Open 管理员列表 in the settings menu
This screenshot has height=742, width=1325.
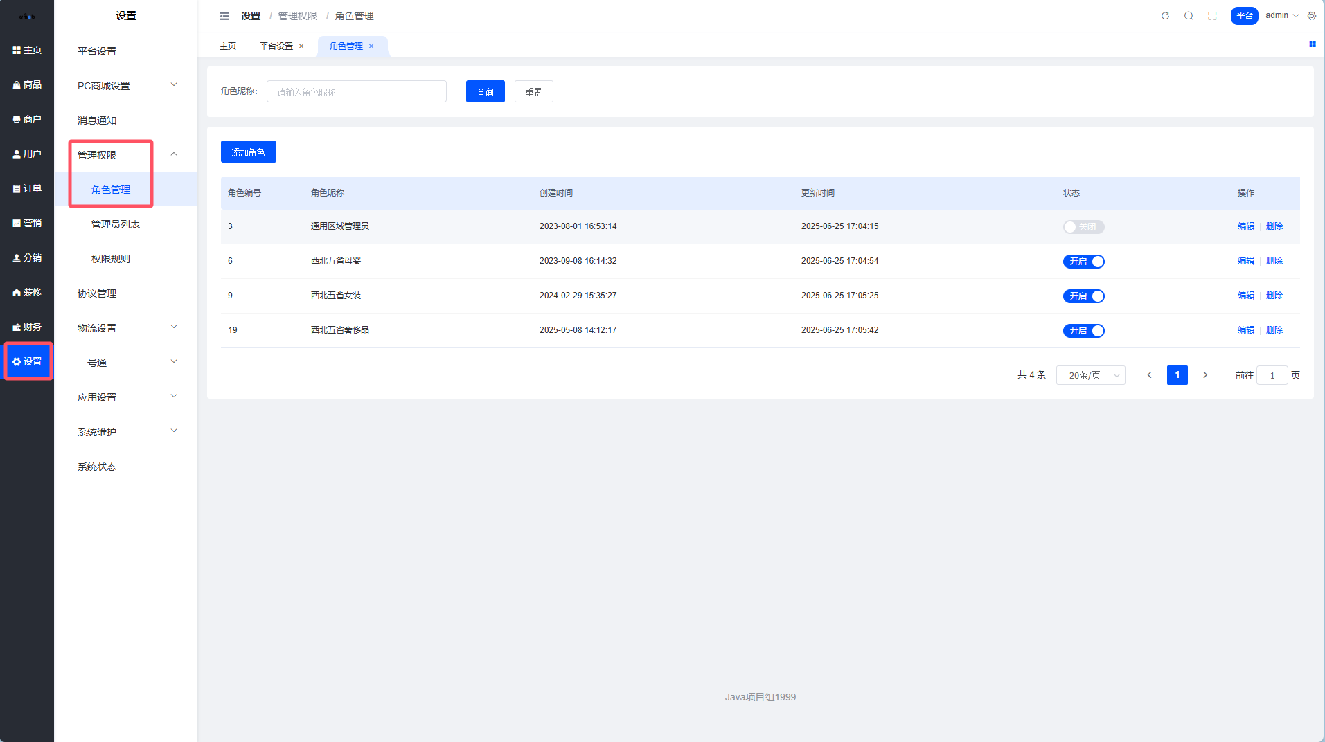pos(116,224)
